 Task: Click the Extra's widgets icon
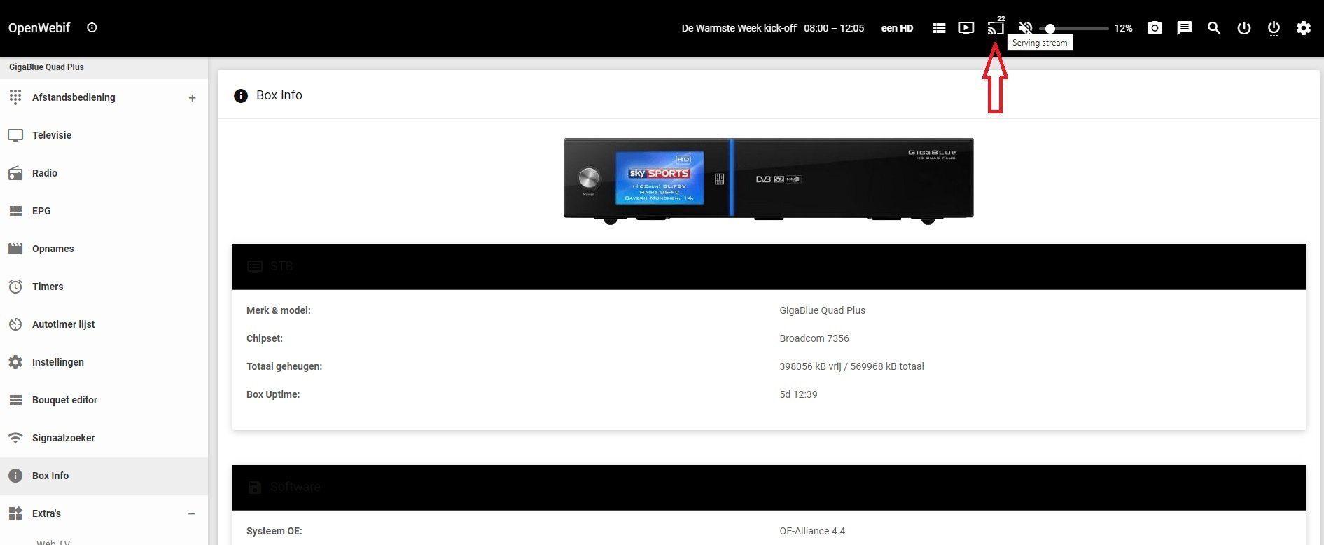click(x=15, y=513)
